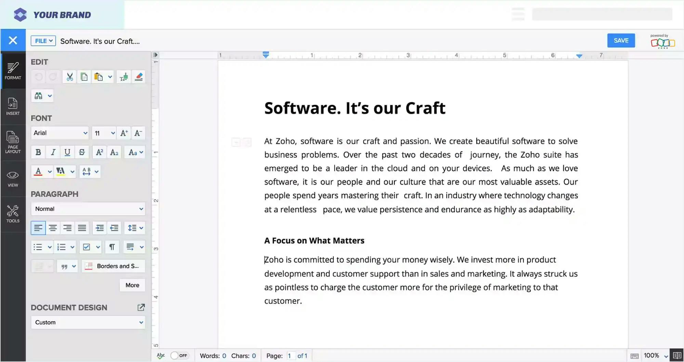Justify the paragraph alignment
This screenshot has width=684, height=362.
[82, 228]
